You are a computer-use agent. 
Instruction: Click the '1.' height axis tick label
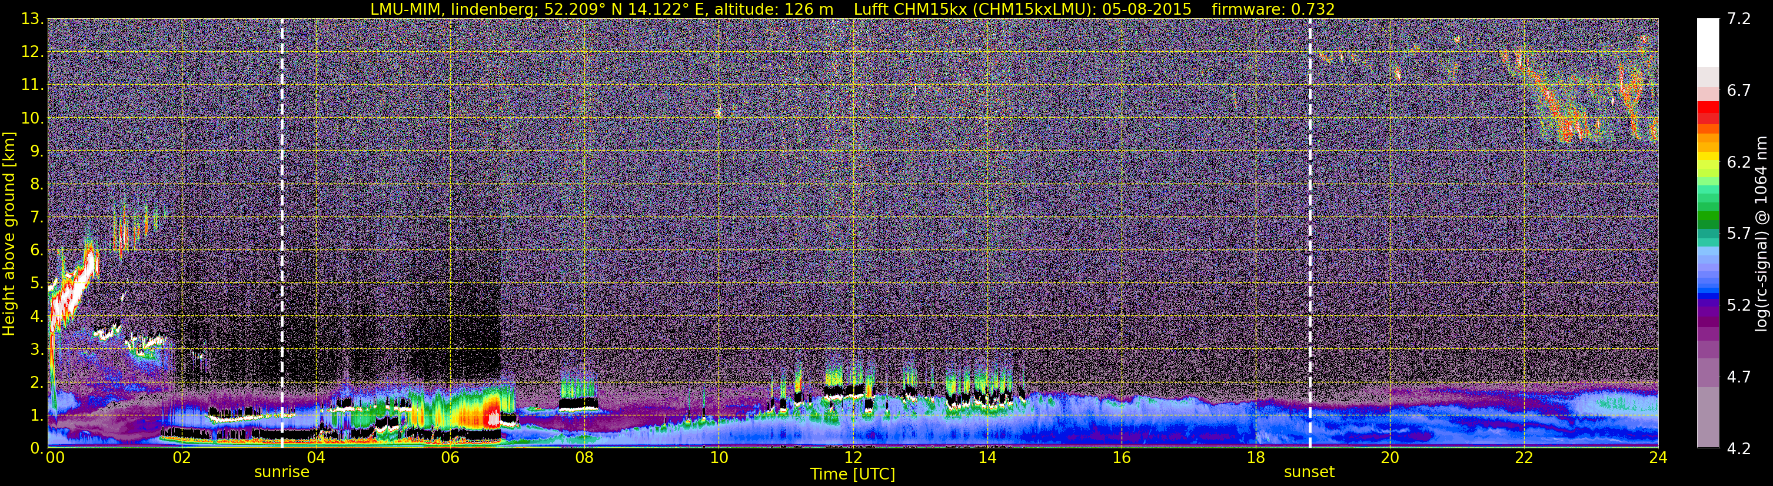coord(36,416)
